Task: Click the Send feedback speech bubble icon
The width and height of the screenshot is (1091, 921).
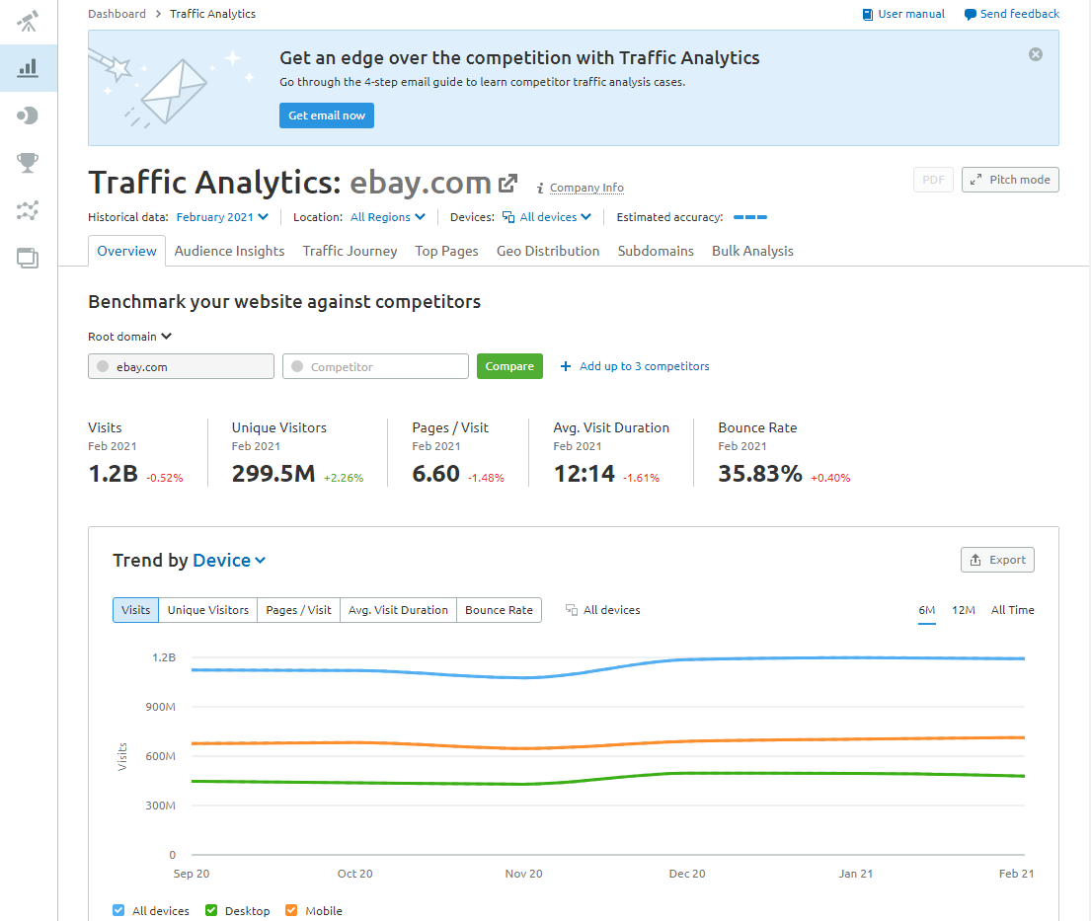Action: pos(970,15)
